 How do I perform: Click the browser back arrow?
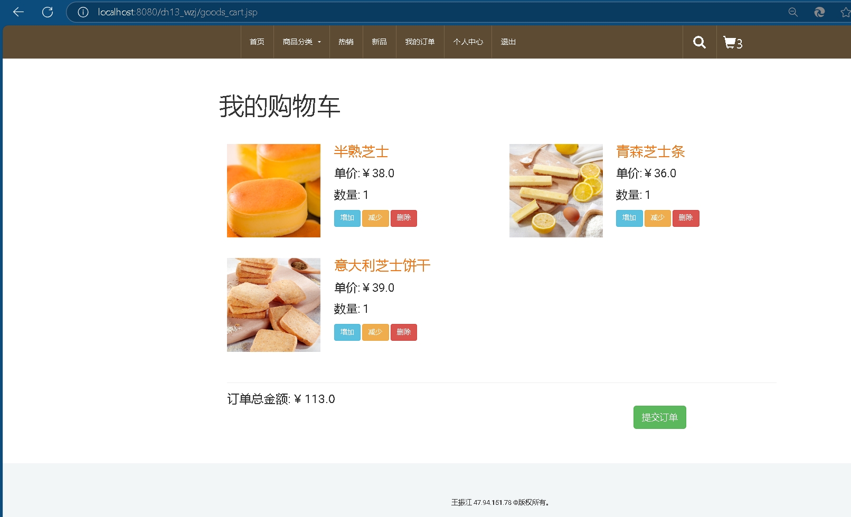[18, 12]
